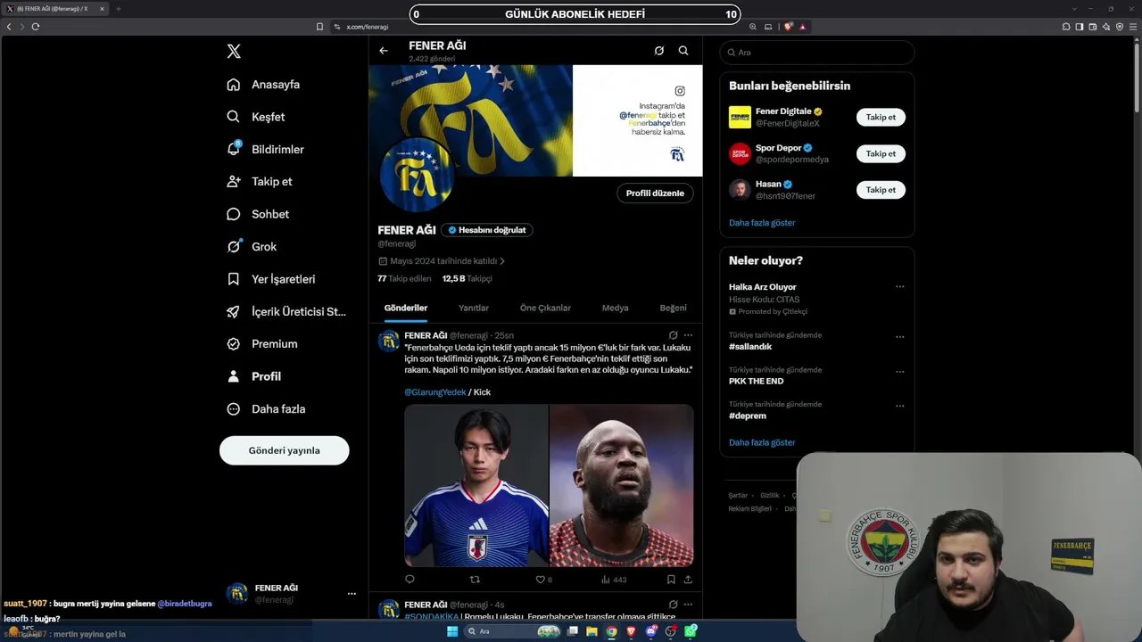Open the 12,5 B Takipçi list
The image size is (1142, 642).
pos(467,279)
